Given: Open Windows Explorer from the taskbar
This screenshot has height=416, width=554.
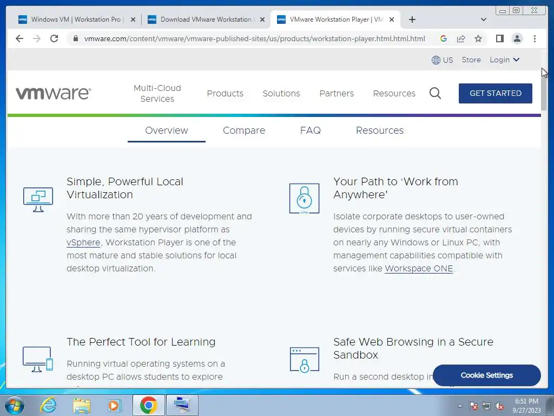Looking at the screenshot, I should click(x=82, y=405).
